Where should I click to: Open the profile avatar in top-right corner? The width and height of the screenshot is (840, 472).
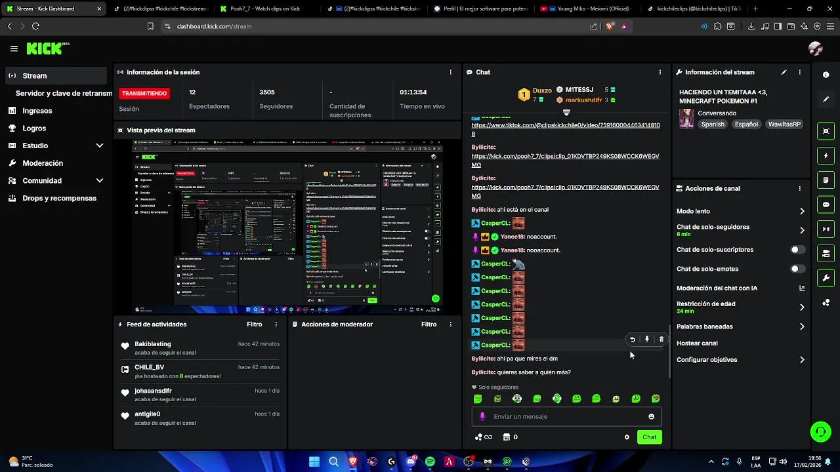point(816,49)
